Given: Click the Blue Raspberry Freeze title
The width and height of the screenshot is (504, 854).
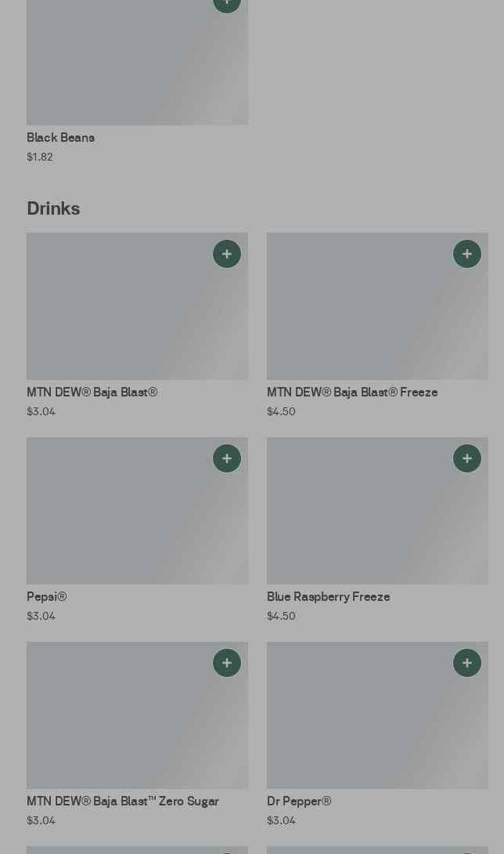Looking at the screenshot, I should pyautogui.click(x=328, y=597).
